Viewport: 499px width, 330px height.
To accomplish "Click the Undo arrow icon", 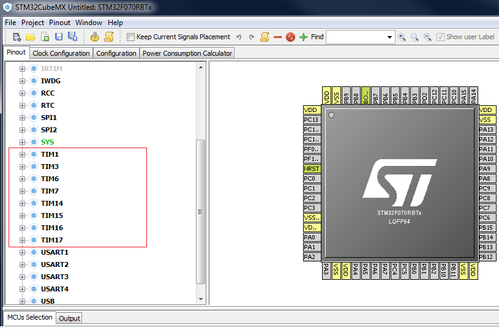I will tap(239, 37).
